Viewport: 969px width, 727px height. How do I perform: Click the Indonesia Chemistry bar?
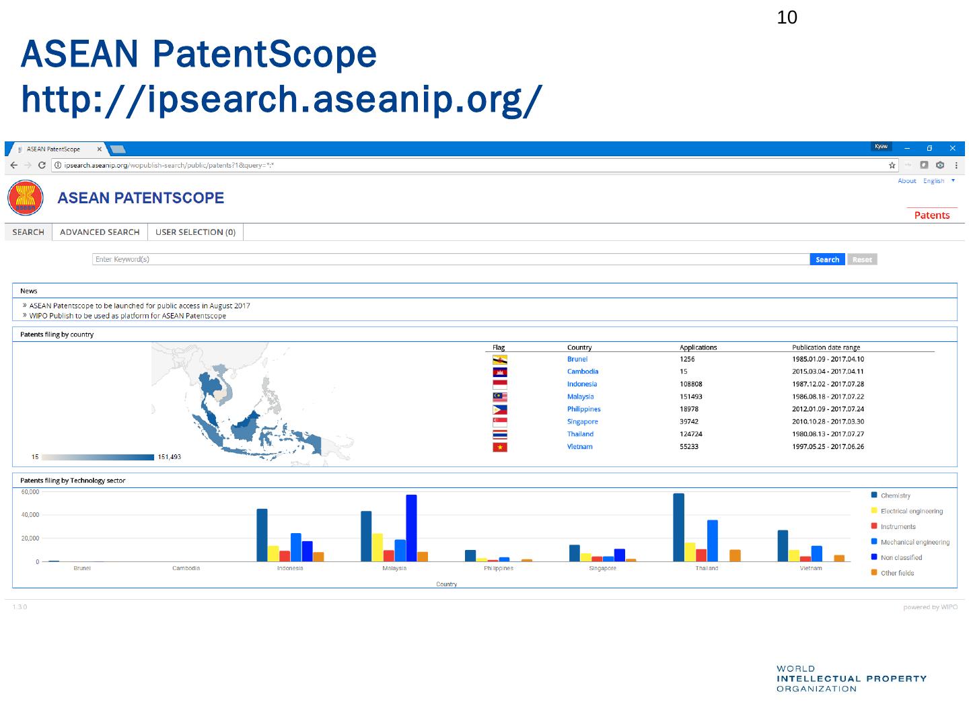pos(262,535)
